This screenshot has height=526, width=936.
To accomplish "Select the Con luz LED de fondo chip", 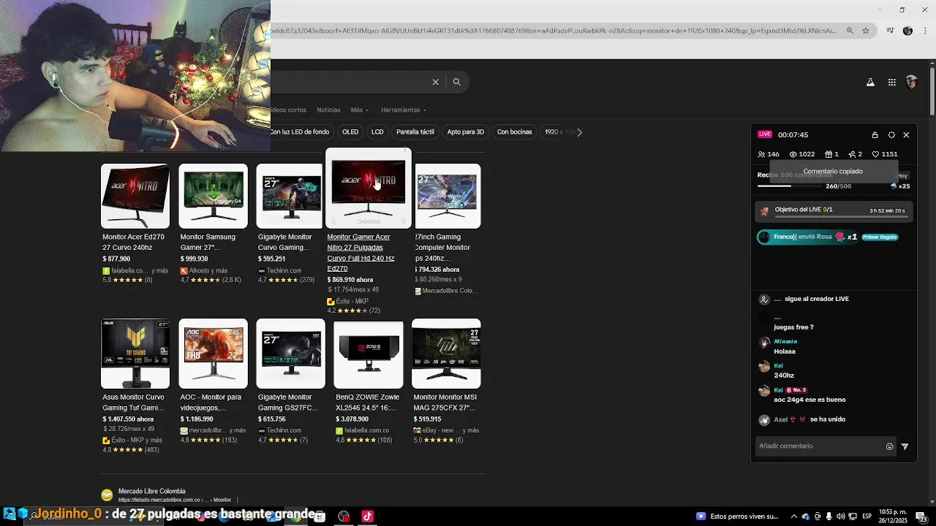I will tap(300, 132).
